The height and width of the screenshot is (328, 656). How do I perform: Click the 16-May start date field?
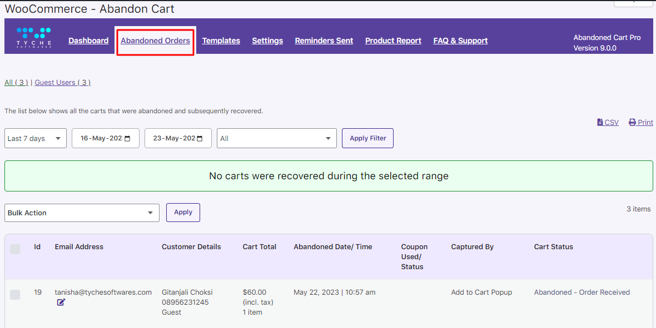[106, 138]
